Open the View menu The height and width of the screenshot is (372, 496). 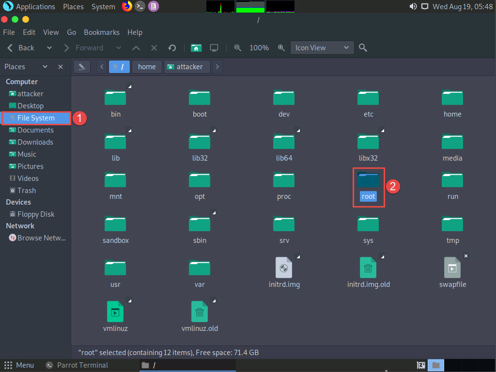tap(51, 32)
